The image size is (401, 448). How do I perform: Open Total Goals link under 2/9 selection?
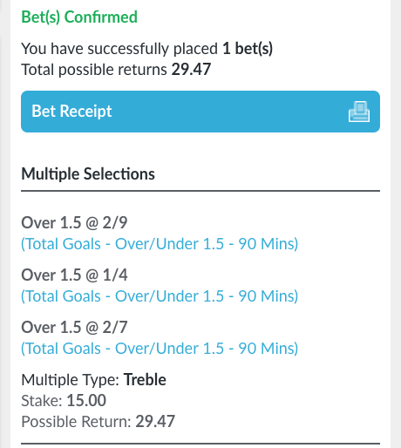click(x=160, y=244)
